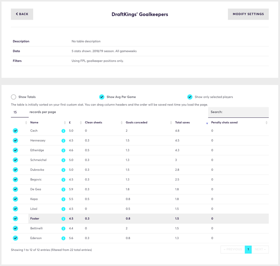Sort the table by Name column
Image resolution: width=280 pixels, height=266 pixels.
(34, 122)
